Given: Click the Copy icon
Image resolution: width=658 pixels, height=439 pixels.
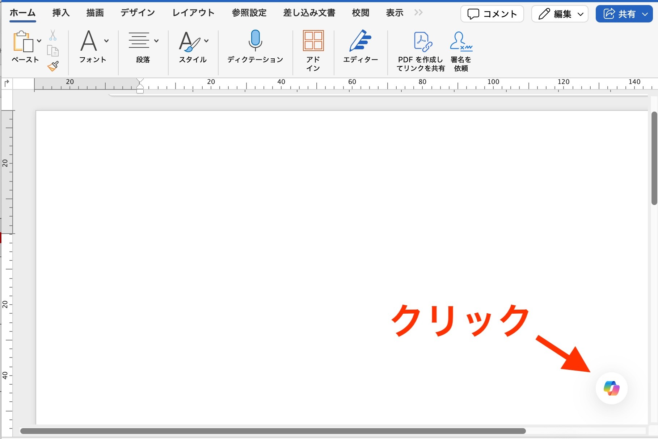Looking at the screenshot, I should pyautogui.click(x=53, y=51).
